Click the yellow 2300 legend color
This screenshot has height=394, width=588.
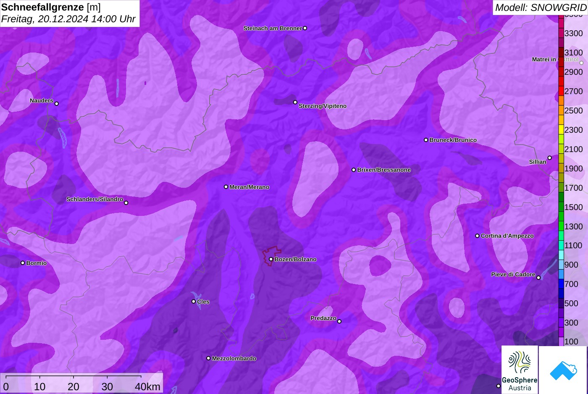[561, 130]
